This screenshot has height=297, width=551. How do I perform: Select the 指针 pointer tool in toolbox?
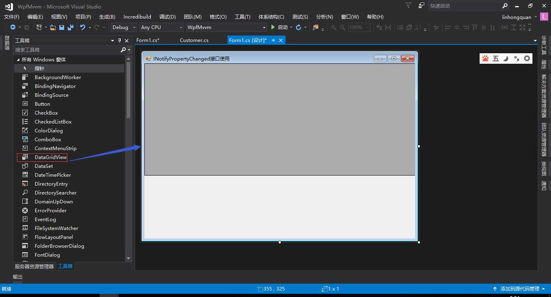pos(69,69)
